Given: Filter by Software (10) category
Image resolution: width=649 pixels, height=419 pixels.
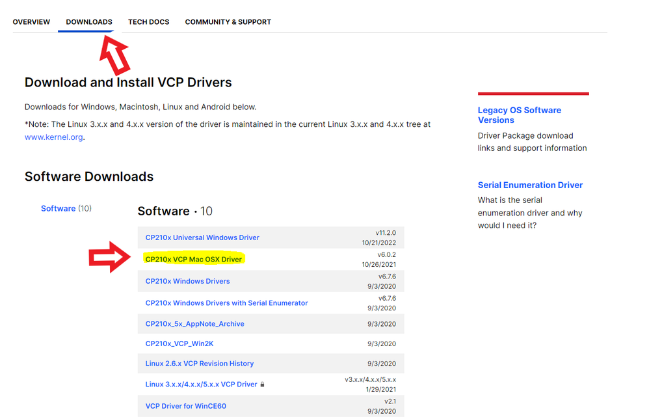Looking at the screenshot, I should tap(59, 209).
